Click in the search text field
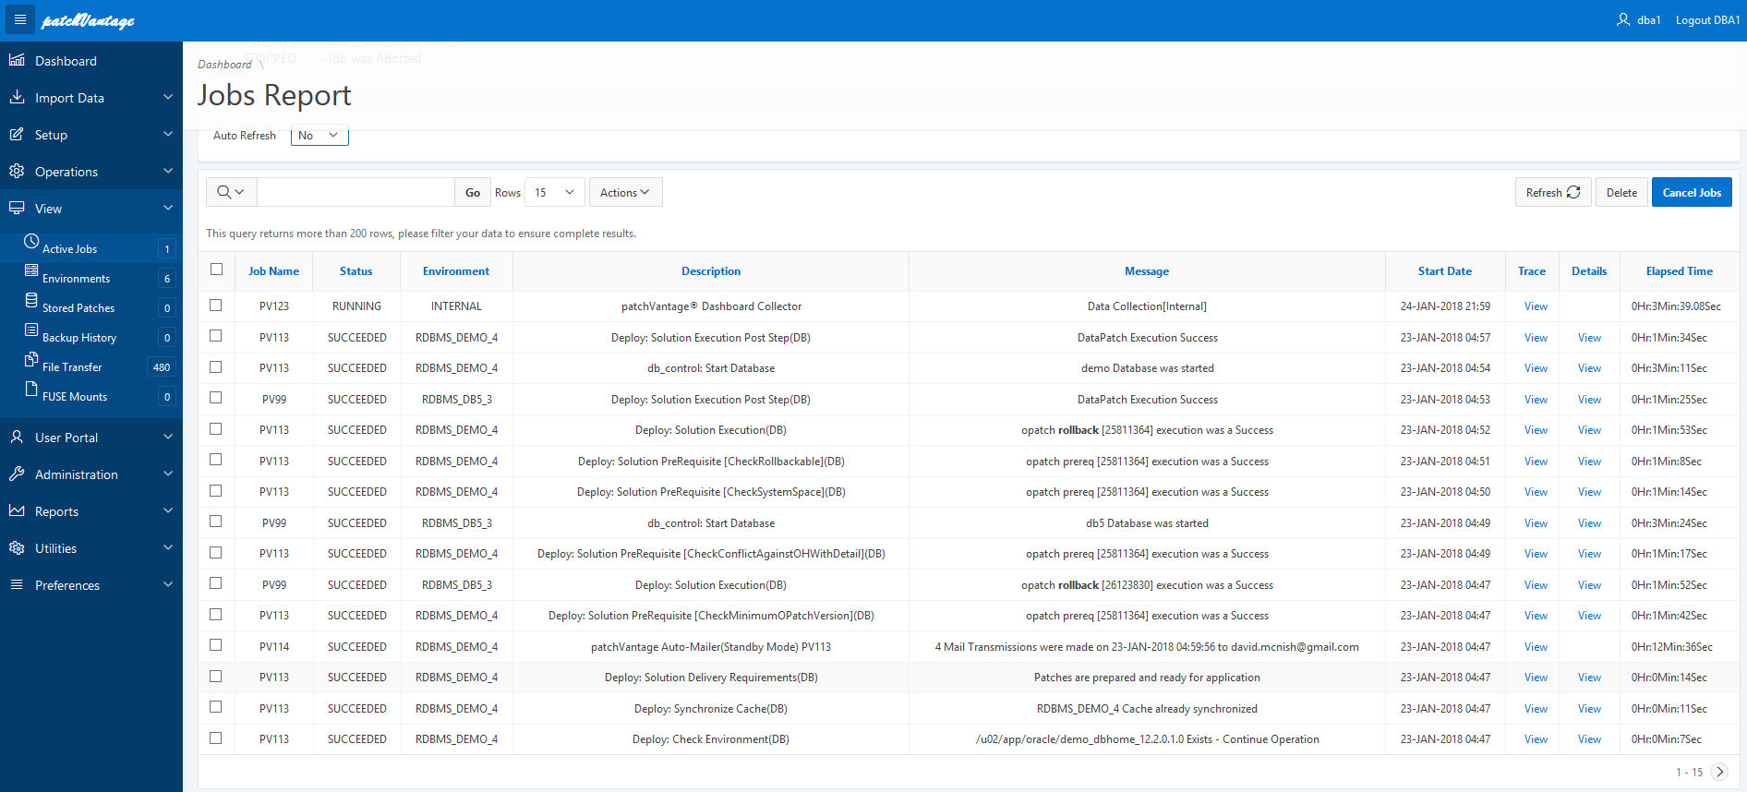The width and height of the screenshot is (1747, 792). [x=355, y=192]
